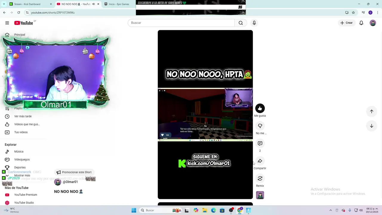Remix this Short

click(260, 179)
